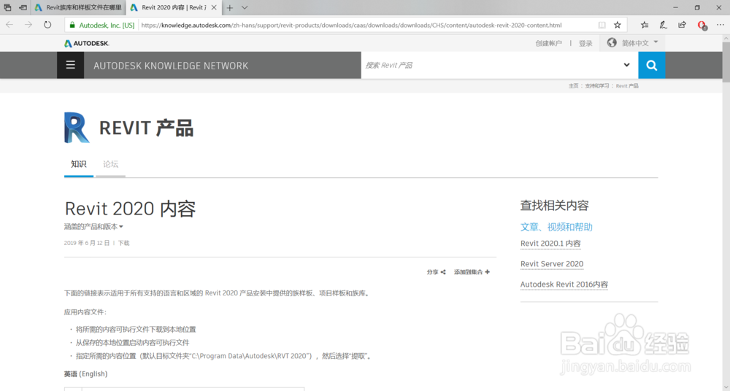Image resolution: width=730 pixels, height=391 pixels.
Task: View site certificate via the lock icon
Action: click(x=72, y=25)
